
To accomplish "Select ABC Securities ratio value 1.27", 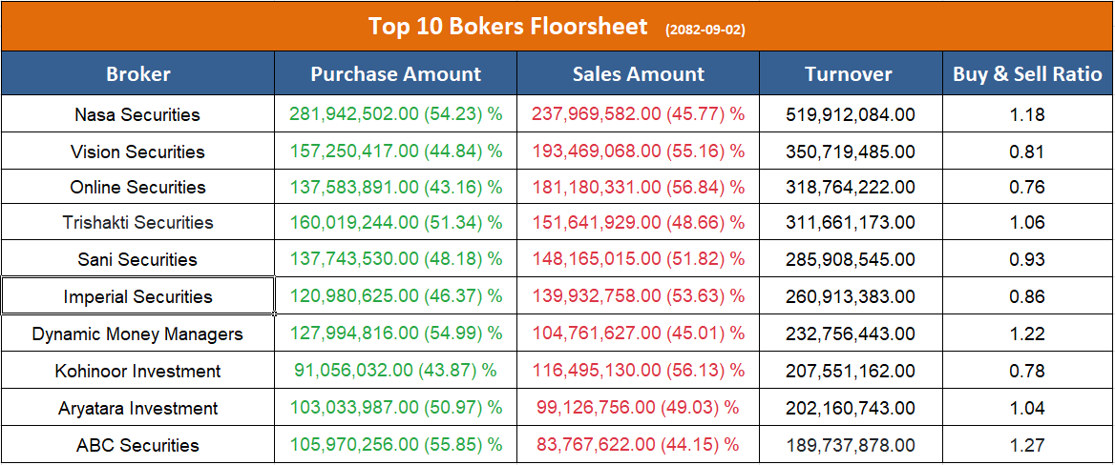I will pyautogui.click(x=1027, y=446).
